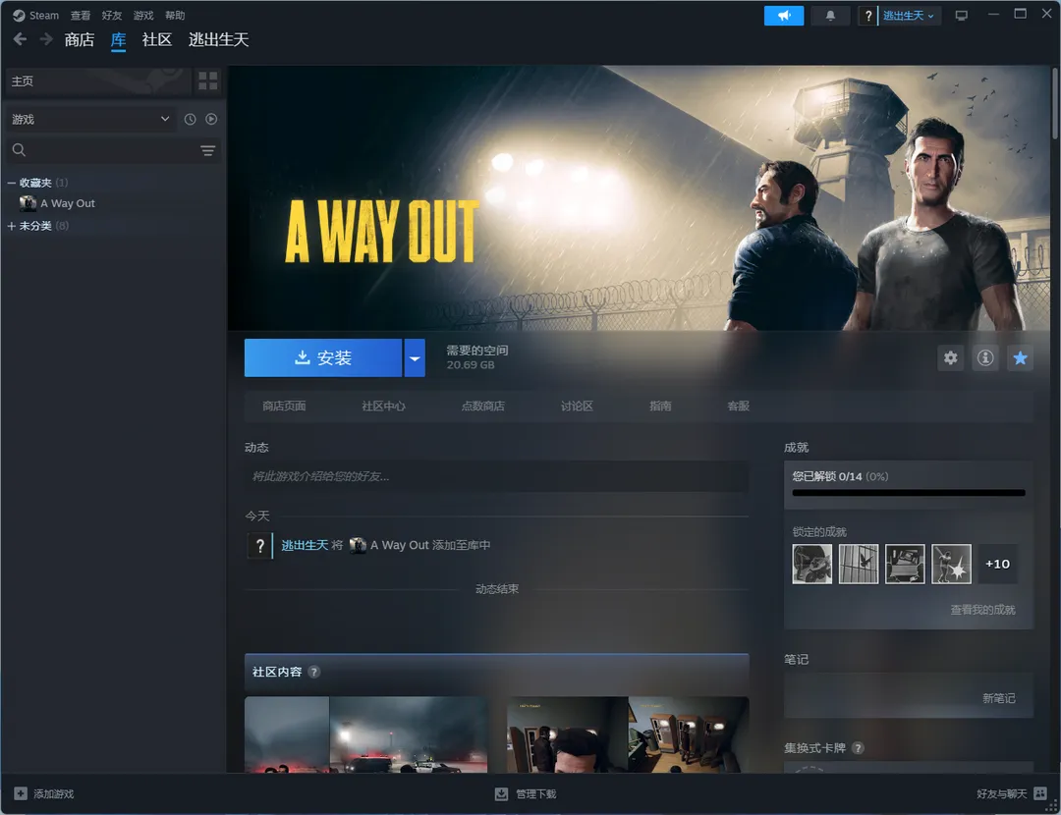Open advanced filter options icon

tap(207, 150)
